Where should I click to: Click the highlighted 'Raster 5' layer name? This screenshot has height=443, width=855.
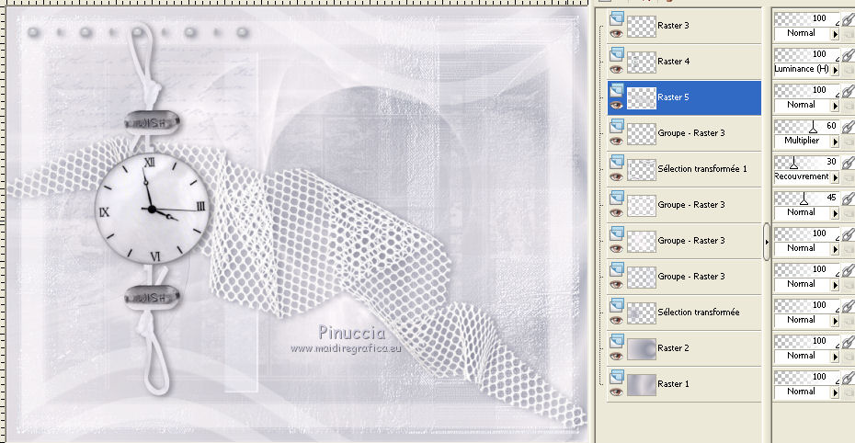tap(673, 97)
